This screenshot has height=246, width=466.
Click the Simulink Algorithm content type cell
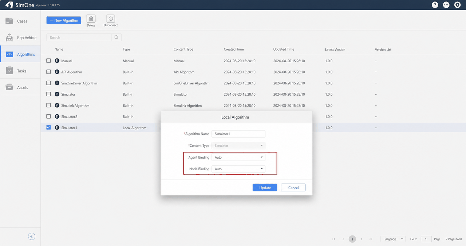[187, 106]
